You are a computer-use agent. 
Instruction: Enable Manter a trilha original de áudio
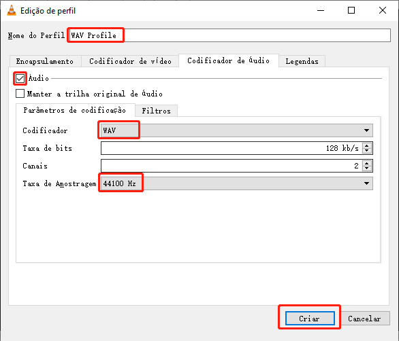[x=20, y=94]
